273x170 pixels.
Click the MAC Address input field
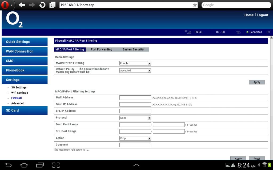(x=135, y=98)
